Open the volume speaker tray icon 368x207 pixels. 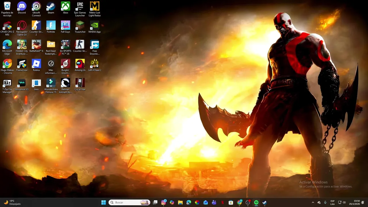(x=344, y=202)
